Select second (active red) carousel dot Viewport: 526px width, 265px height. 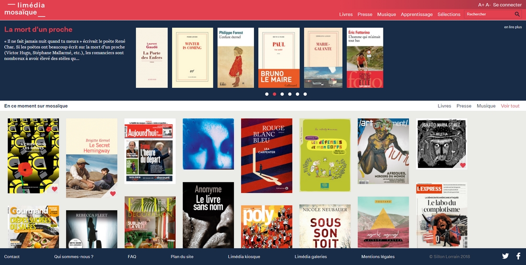coord(274,94)
